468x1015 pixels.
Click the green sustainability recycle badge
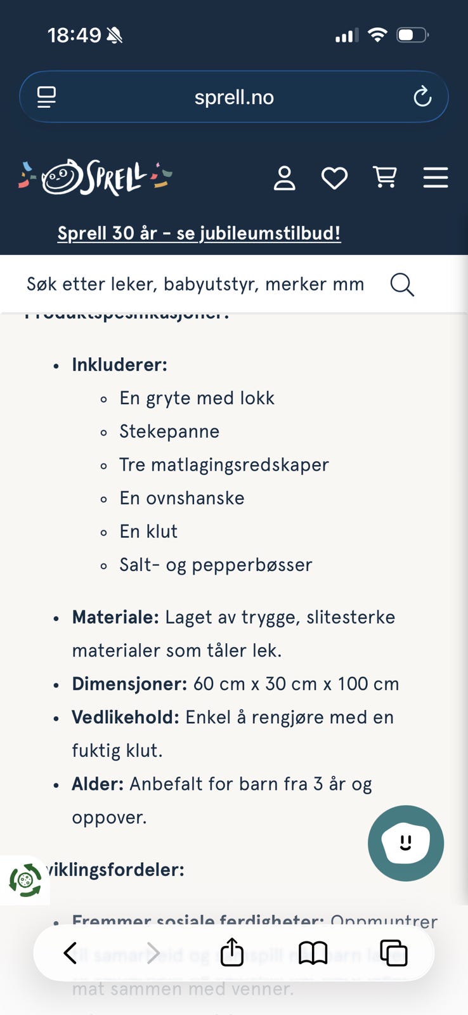(25, 881)
